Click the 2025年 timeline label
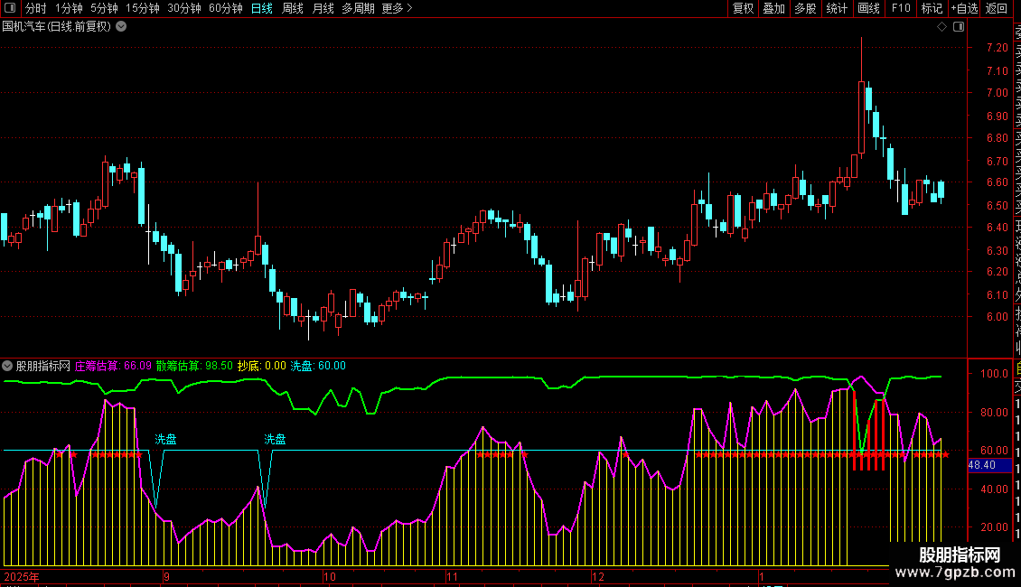This screenshot has height=587, width=1021. pyautogui.click(x=22, y=576)
